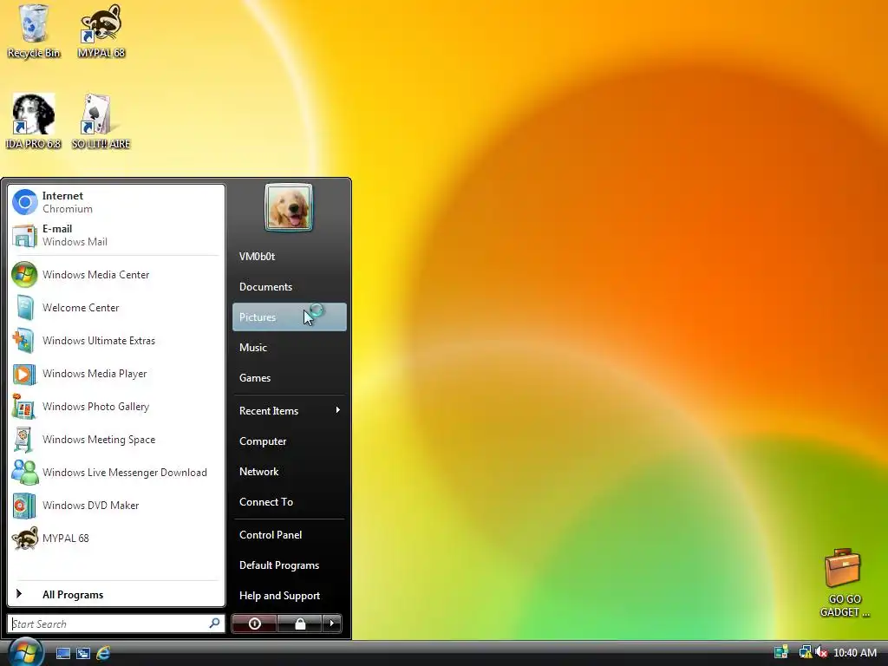Open the Games folder
Image resolution: width=888 pixels, height=666 pixels.
[x=289, y=378]
